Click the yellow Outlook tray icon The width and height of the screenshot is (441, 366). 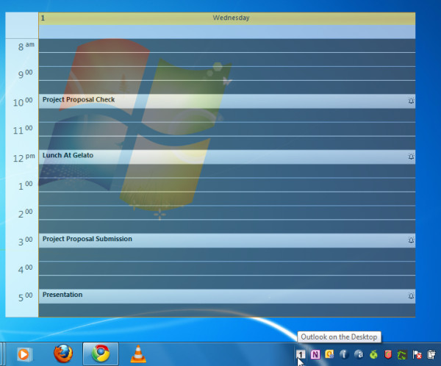click(x=329, y=354)
